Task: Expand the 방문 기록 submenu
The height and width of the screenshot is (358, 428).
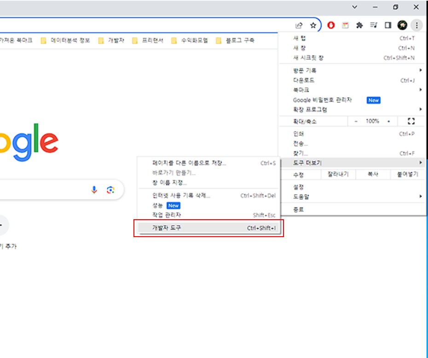Action: [353, 70]
